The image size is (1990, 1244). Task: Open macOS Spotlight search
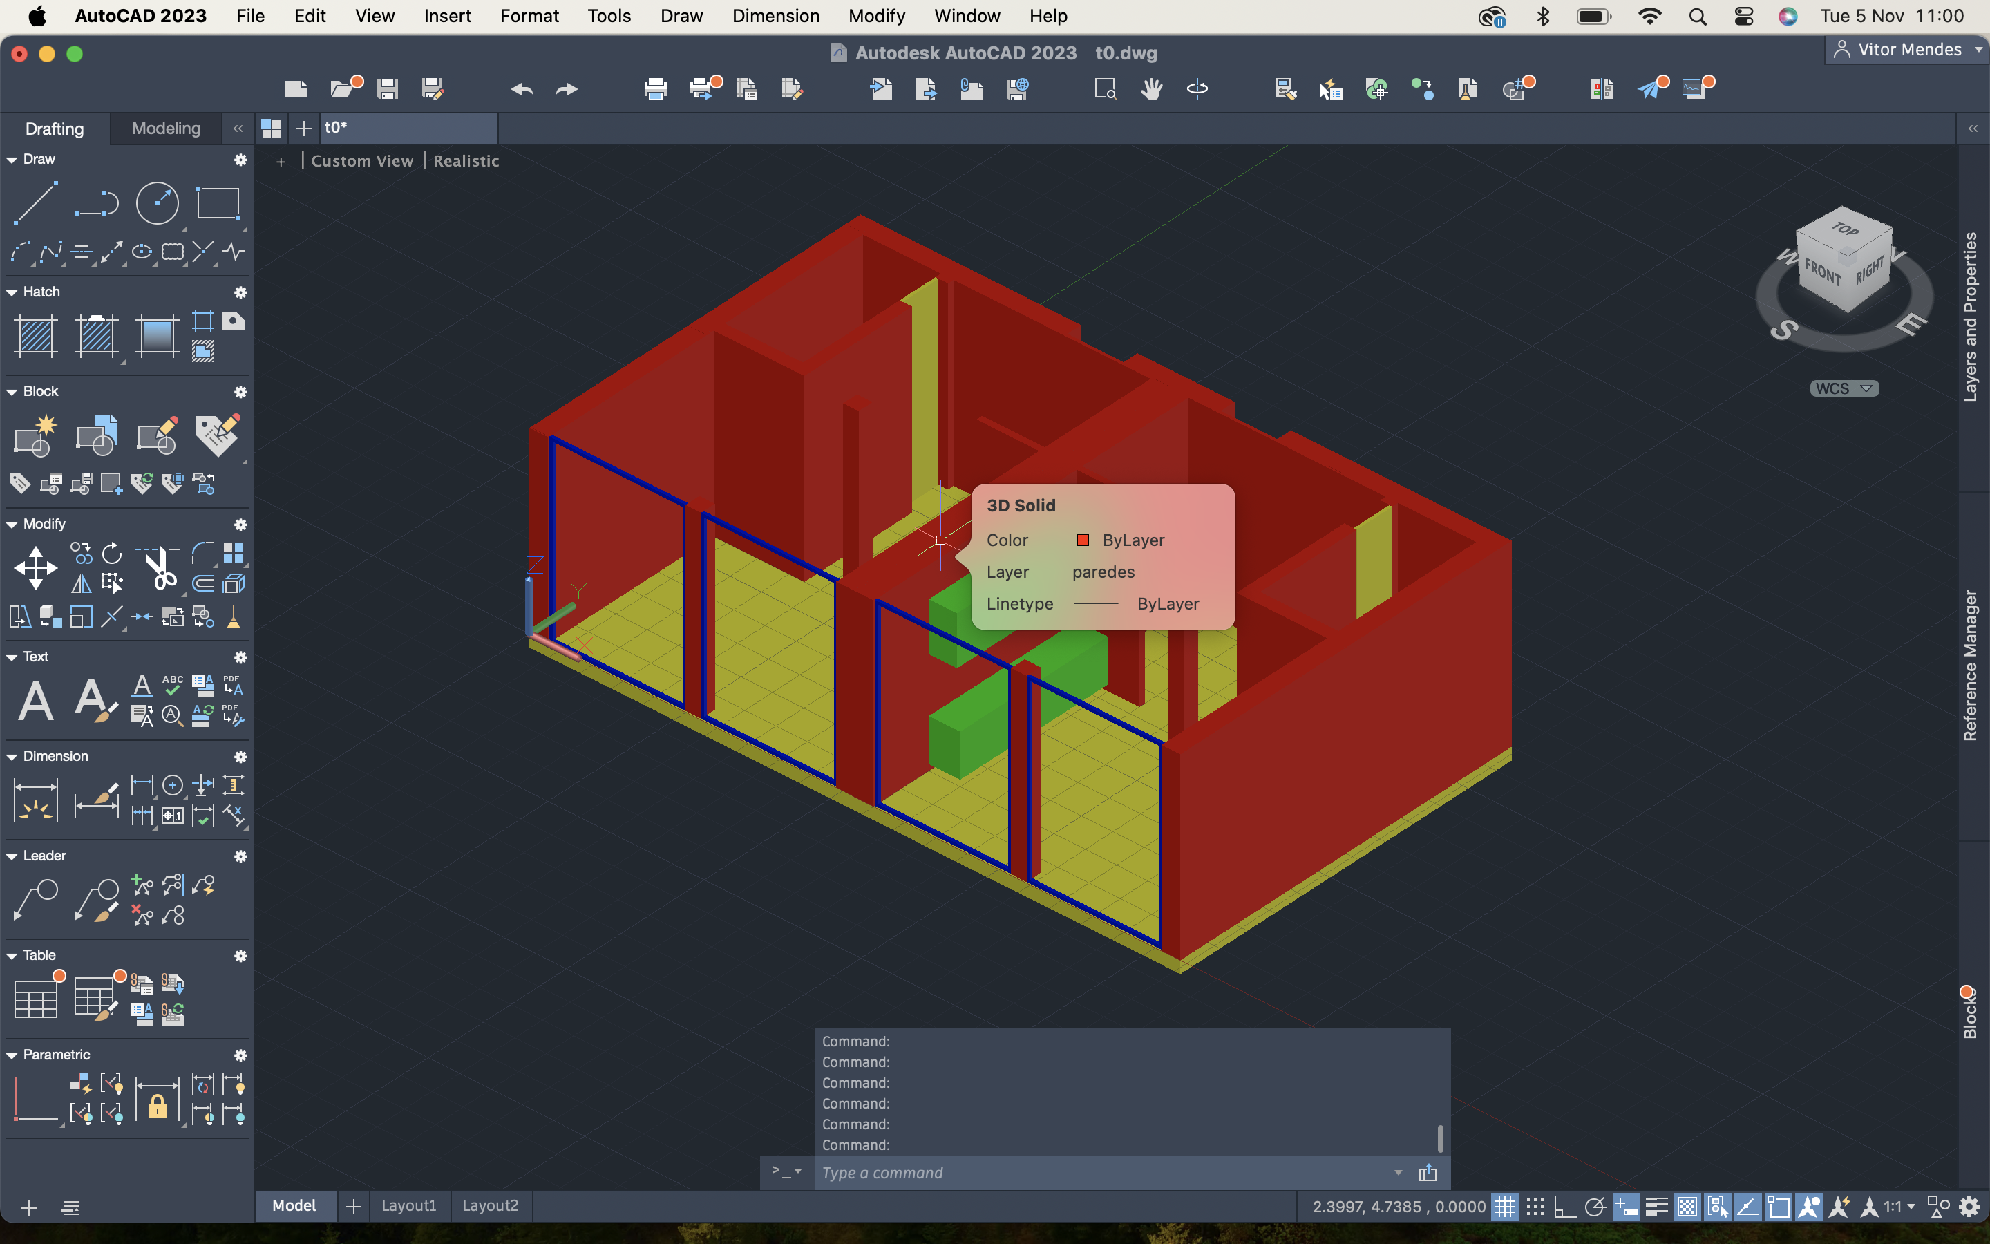pos(1697,16)
